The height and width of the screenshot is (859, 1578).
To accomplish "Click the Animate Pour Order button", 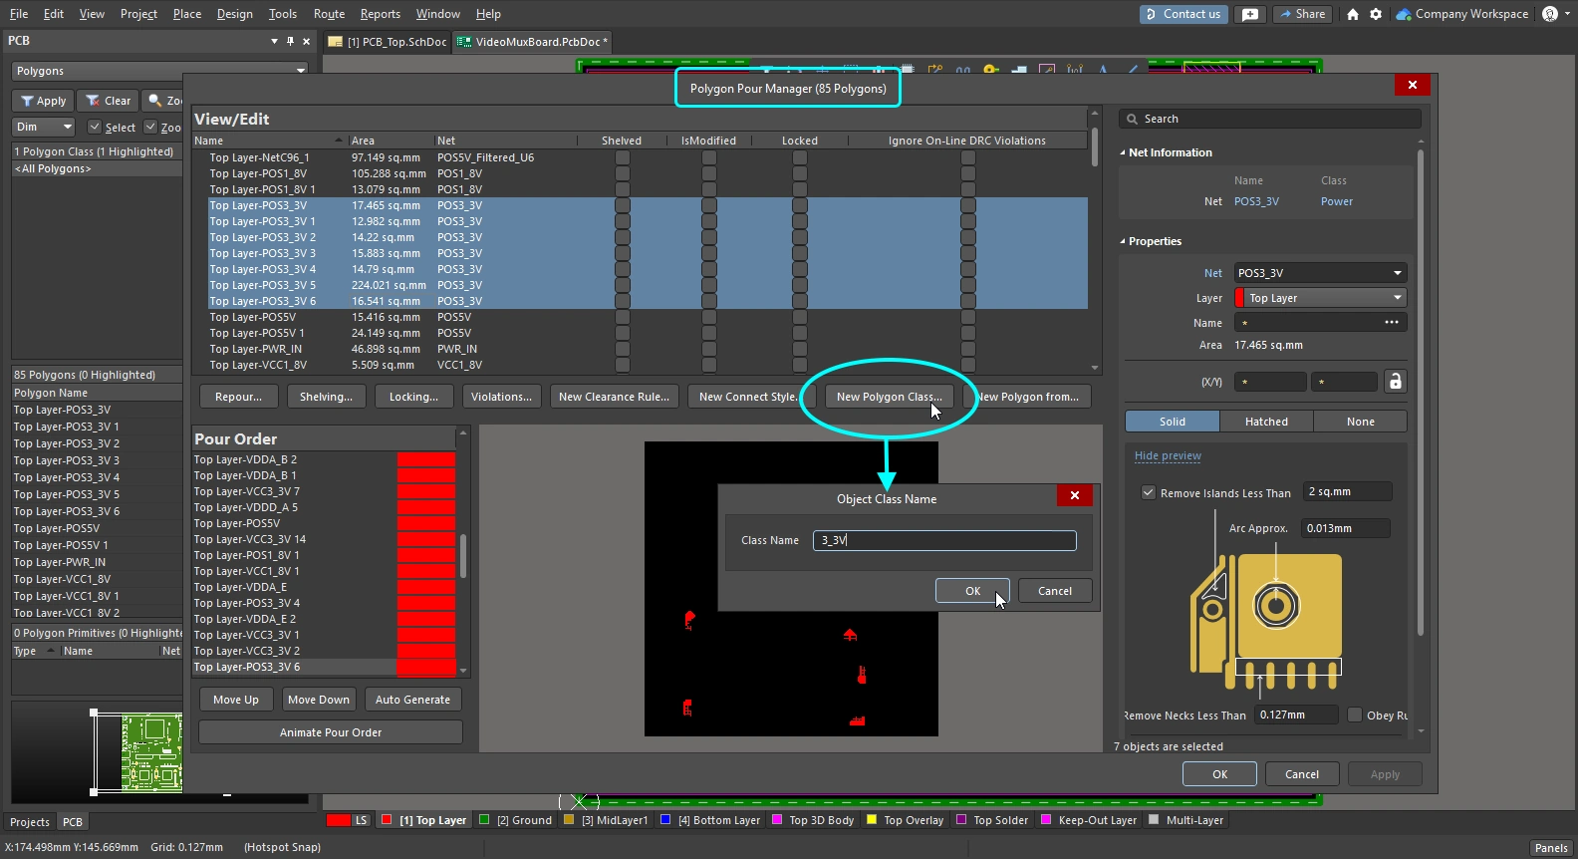I will tap(331, 732).
